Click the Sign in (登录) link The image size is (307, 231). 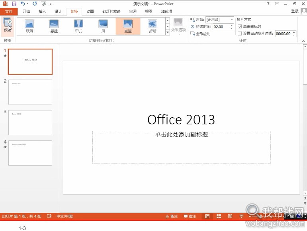point(295,11)
